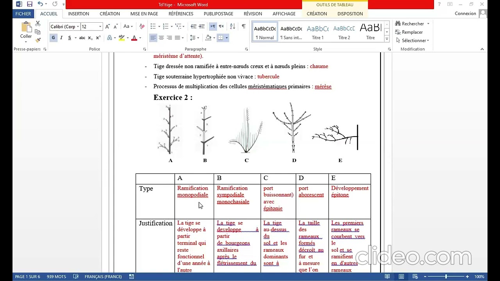Toggle show paragraph marks (¶)
500x281 pixels.
[x=244, y=27]
